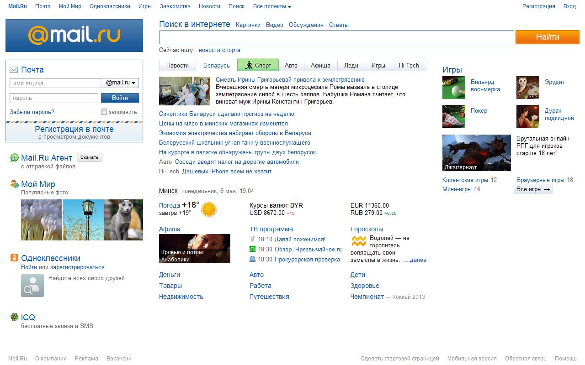Click the Вход link in top bar

click(x=569, y=6)
